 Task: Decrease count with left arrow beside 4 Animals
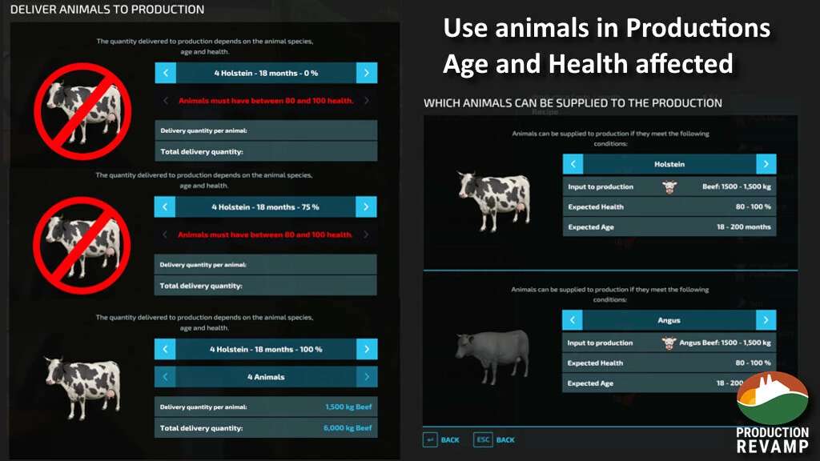[165, 376]
